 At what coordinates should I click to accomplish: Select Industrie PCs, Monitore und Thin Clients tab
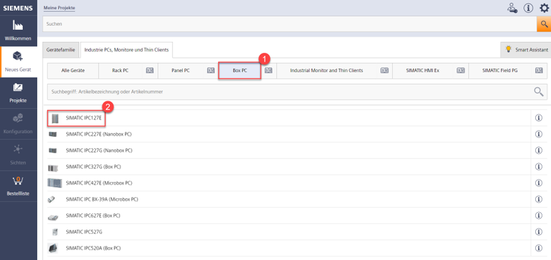click(126, 50)
